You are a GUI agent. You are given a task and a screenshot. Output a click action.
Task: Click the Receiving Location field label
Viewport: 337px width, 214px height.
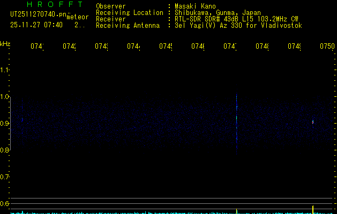point(129,12)
